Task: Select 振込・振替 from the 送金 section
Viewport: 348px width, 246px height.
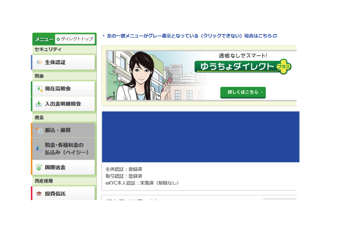Action: (57, 130)
